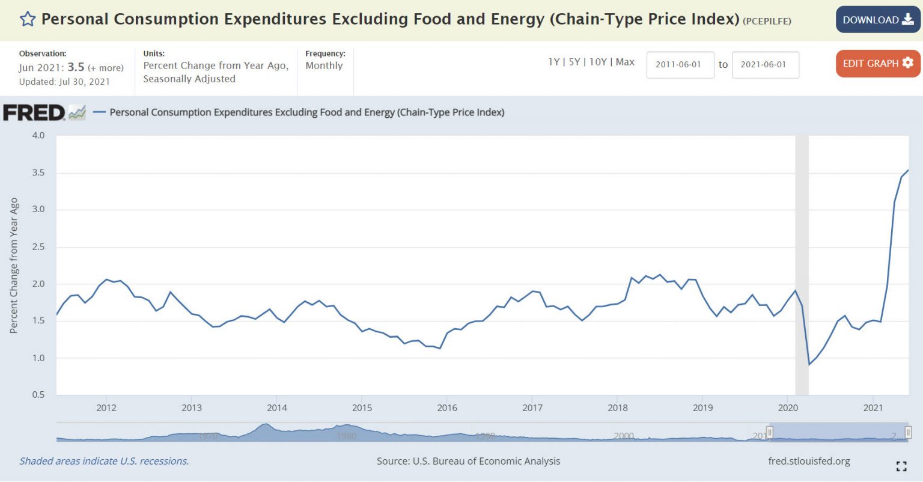Select the 5Y time range
Screen dimensions: 923x482
coord(574,62)
